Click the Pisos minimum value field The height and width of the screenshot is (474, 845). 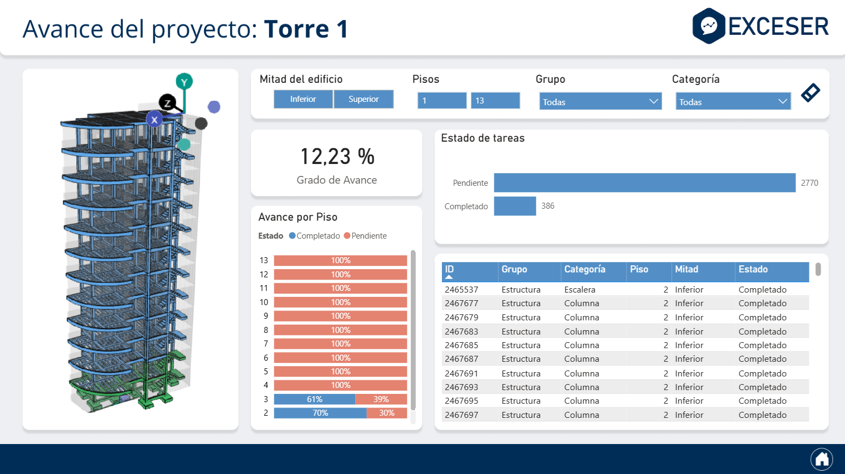pos(442,101)
